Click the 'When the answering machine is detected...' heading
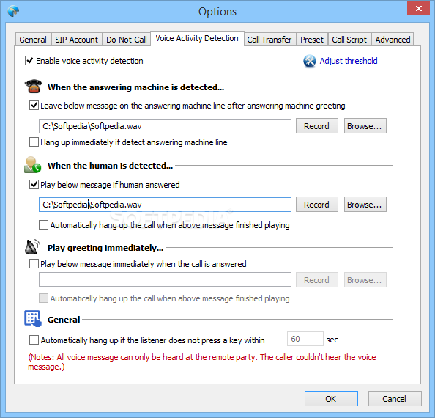This screenshot has width=435, height=418. [135, 87]
